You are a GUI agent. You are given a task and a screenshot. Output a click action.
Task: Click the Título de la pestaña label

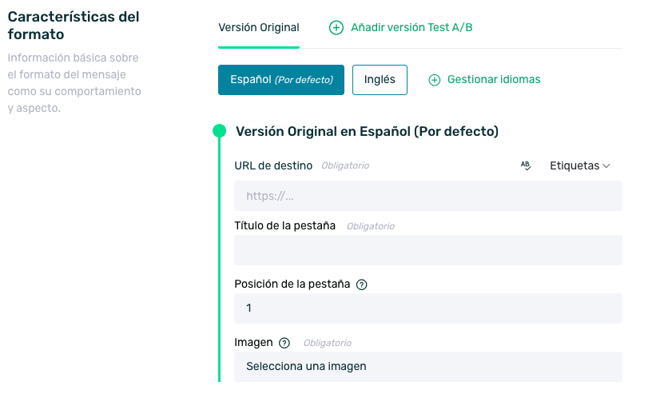[284, 226]
